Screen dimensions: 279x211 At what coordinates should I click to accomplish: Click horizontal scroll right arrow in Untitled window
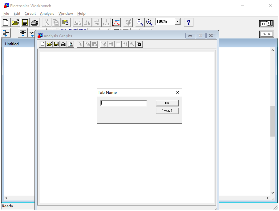point(267,198)
